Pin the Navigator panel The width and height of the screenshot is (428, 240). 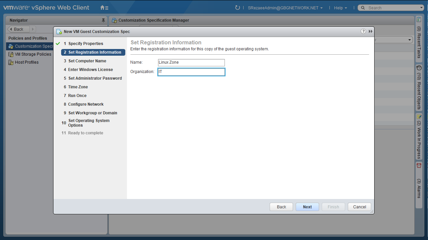(x=103, y=20)
